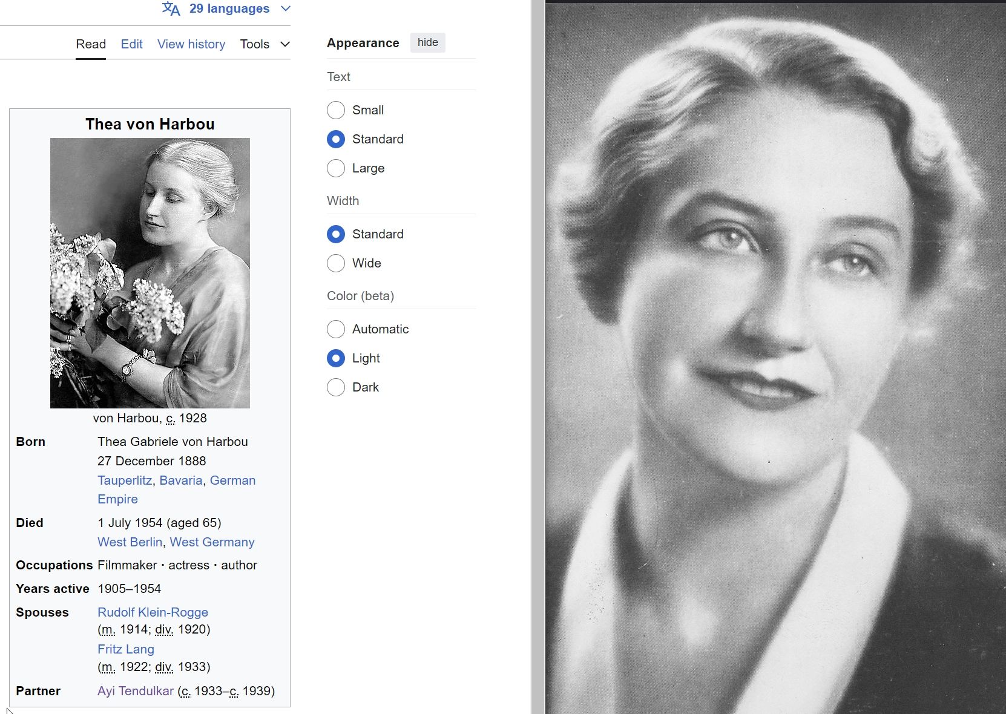Select Automatic color mode

pyautogui.click(x=336, y=329)
